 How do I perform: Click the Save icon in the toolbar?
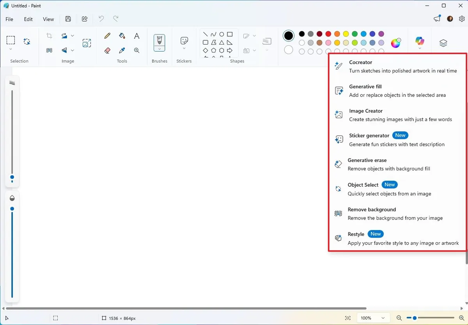pos(68,18)
